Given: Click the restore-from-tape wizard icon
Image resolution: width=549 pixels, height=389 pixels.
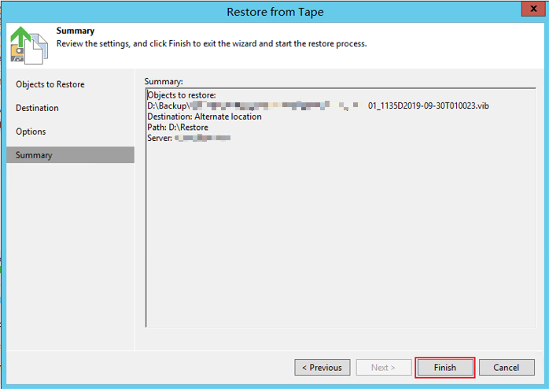Looking at the screenshot, I should (x=29, y=46).
